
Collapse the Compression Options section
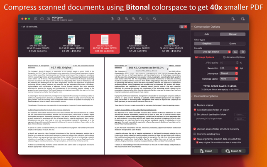click(x=192, y=27)
